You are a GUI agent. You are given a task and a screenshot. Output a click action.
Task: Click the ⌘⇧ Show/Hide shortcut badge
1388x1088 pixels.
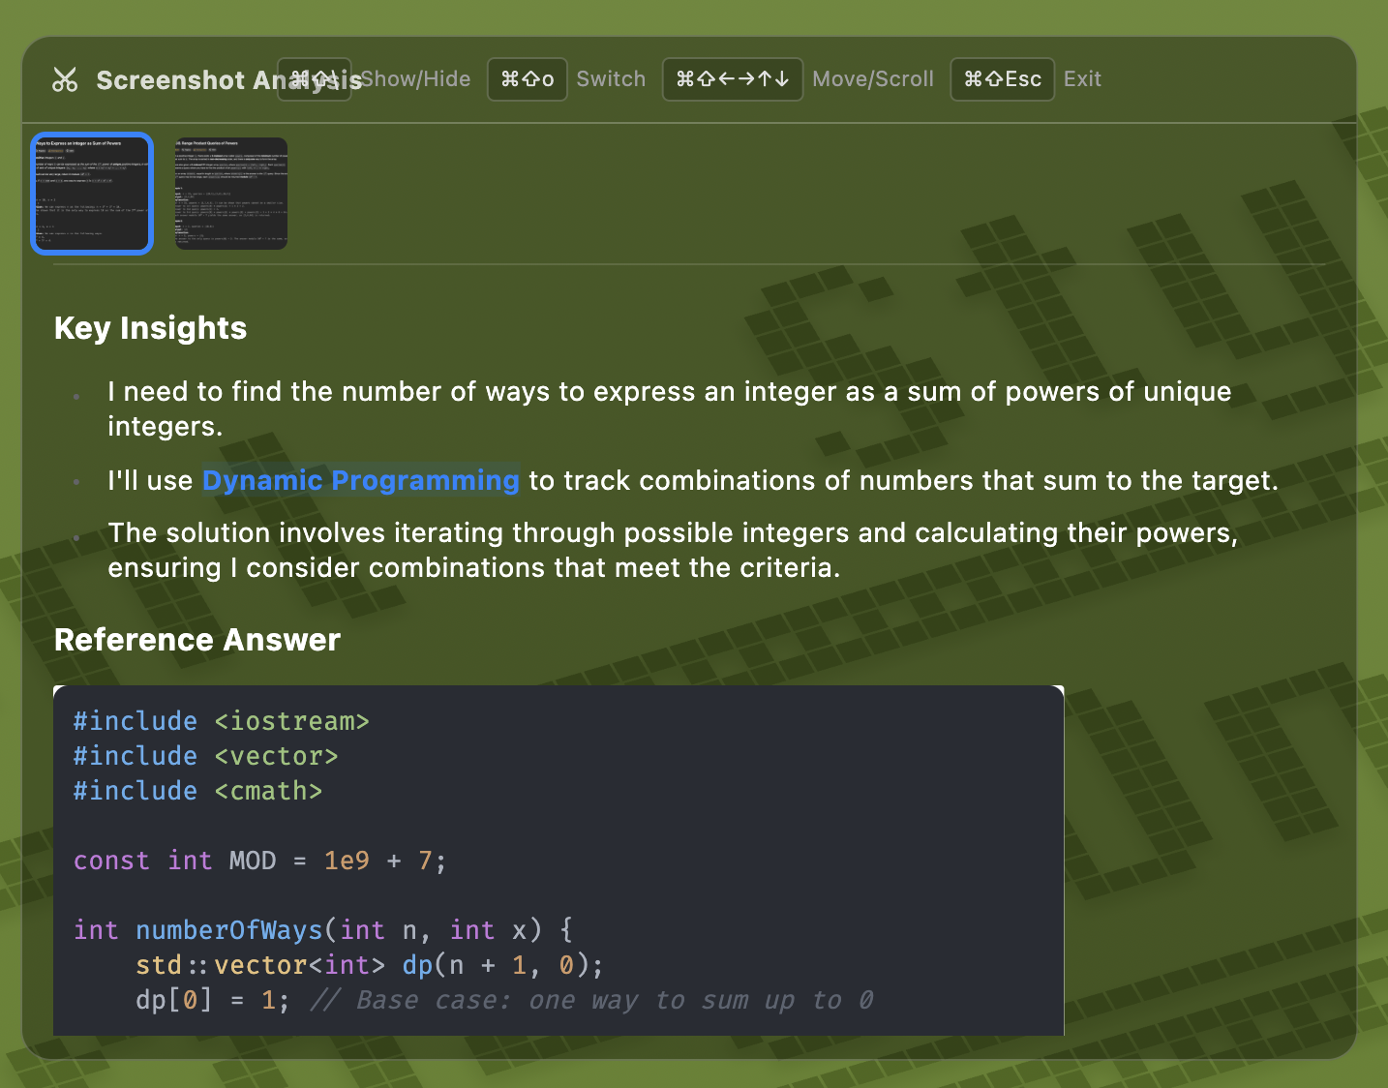click(x=314, y=79)
